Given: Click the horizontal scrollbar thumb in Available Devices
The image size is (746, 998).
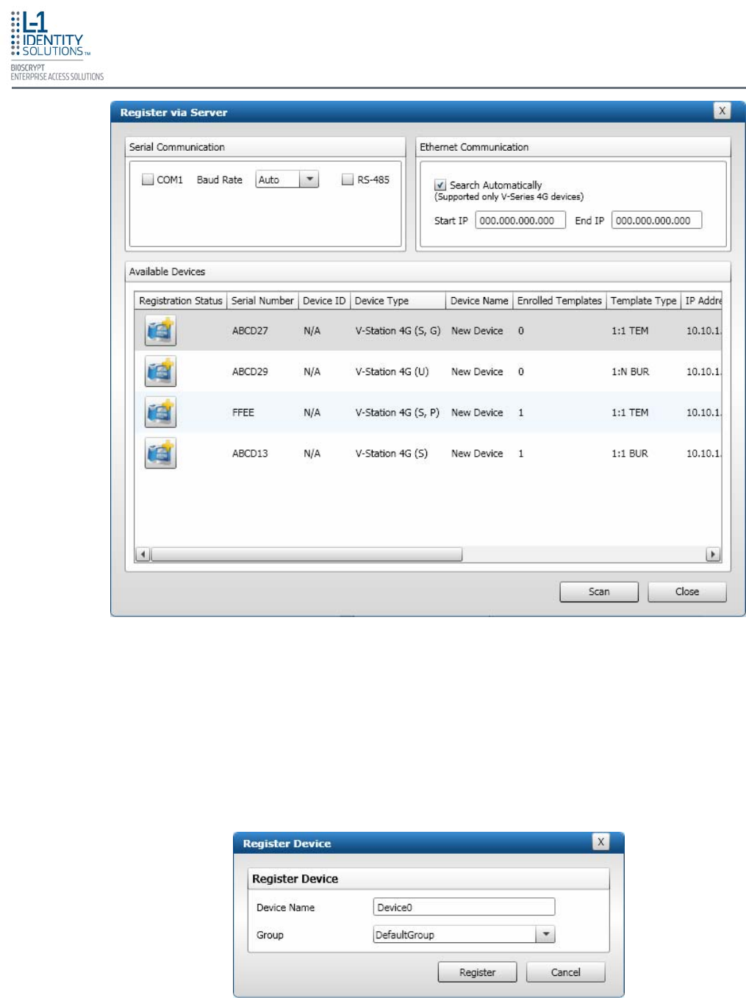Looking at the screenshot, I should point(306,555).
